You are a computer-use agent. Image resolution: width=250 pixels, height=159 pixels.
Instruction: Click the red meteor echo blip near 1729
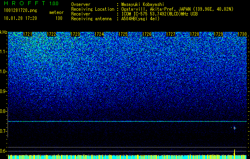(x=234, y=128)
